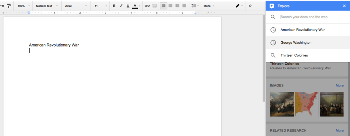Select the signing hall painting thumbnail
The image size is (350, 136).
click(332, 104)
